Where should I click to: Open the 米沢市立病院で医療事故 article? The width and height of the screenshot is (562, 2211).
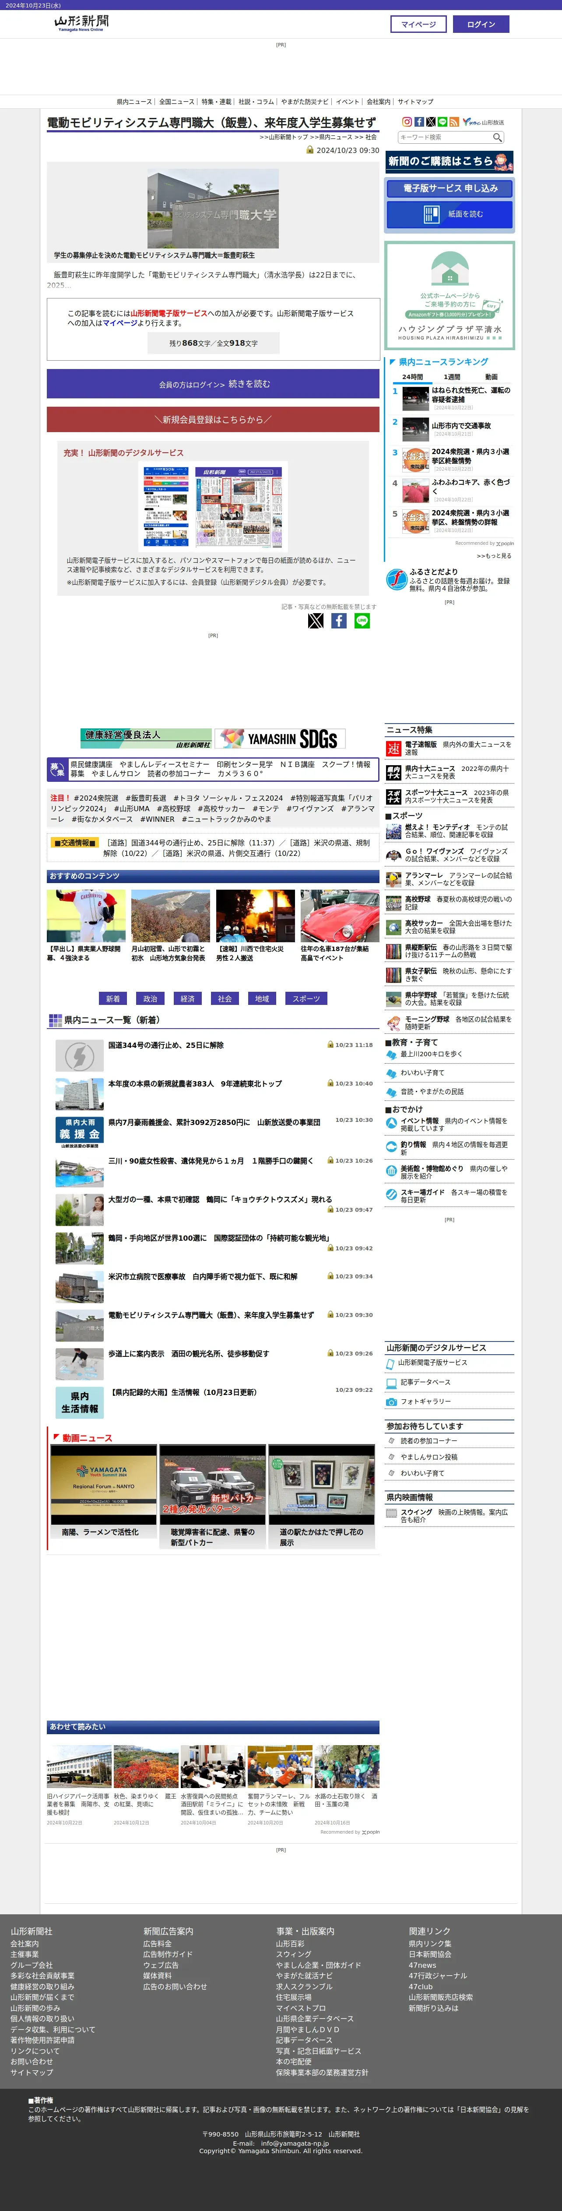point(202,1276)
